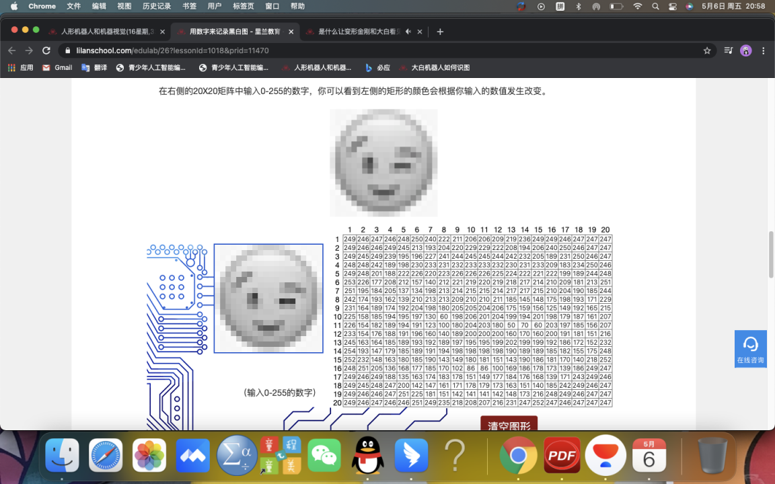Click the question mark Dock icon
The width and height of the screenshot is (775, 484).
coord(455,455)
